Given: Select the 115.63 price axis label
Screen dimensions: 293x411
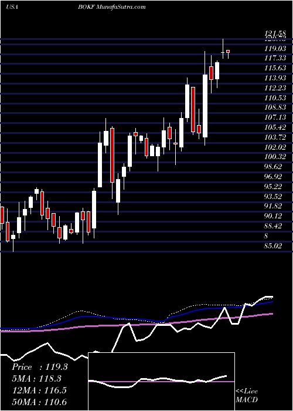Looking at the screenshot, I should coord(275,68).
